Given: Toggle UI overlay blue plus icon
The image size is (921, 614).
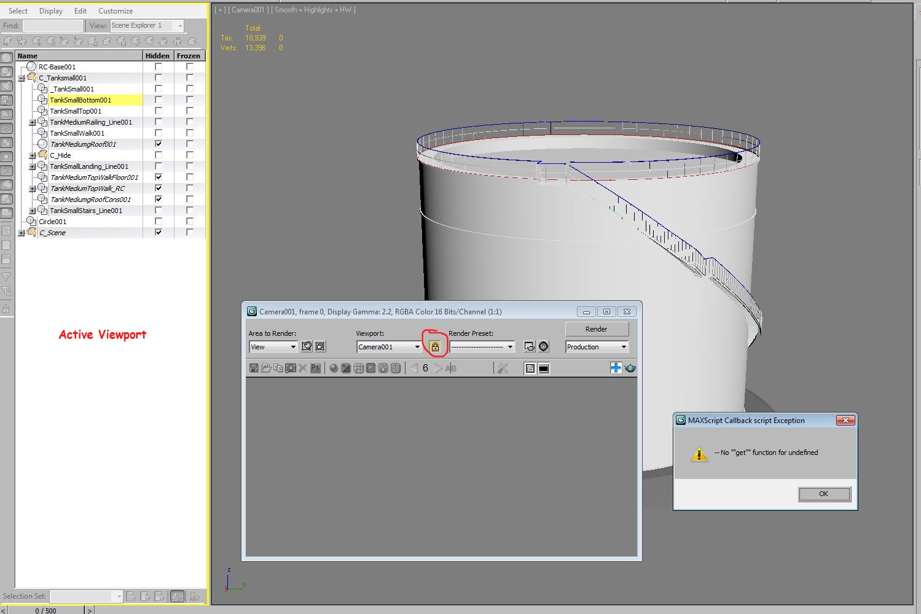Looking at the screenshot, I should coord(616,368).
